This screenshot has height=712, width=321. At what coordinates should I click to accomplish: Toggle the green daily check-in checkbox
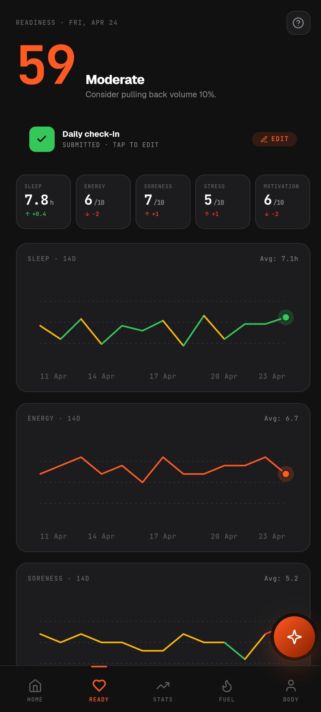point(42,139)
